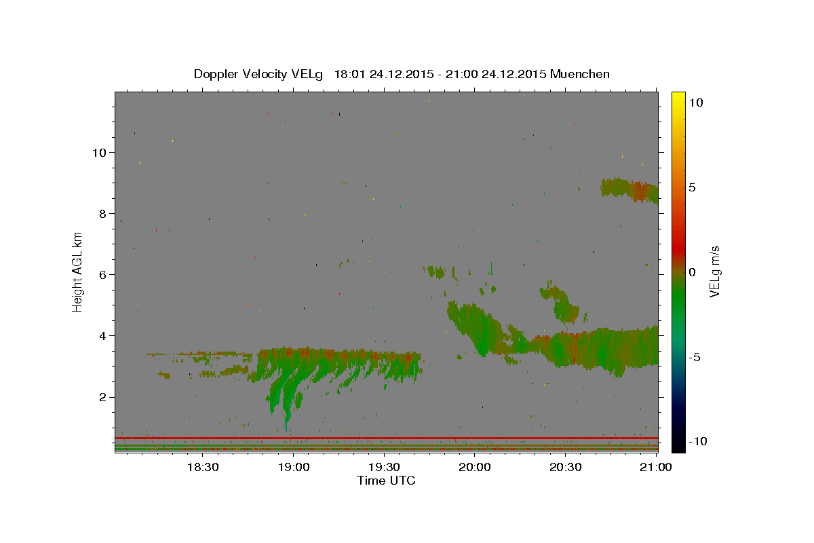This screenshot has height=543, width=814.
Task: Click the 19:00 time tick label
Action: 293,468
